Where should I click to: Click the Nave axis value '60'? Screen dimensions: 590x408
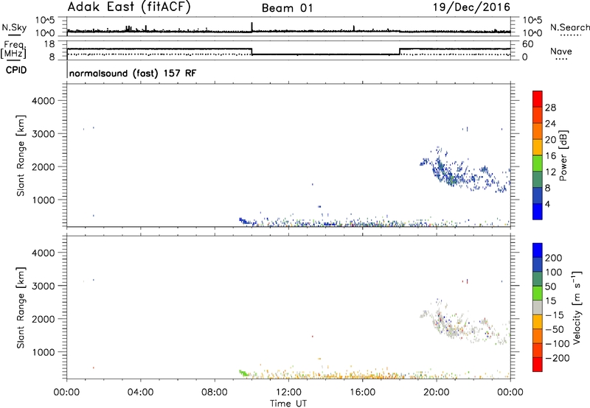528,44
